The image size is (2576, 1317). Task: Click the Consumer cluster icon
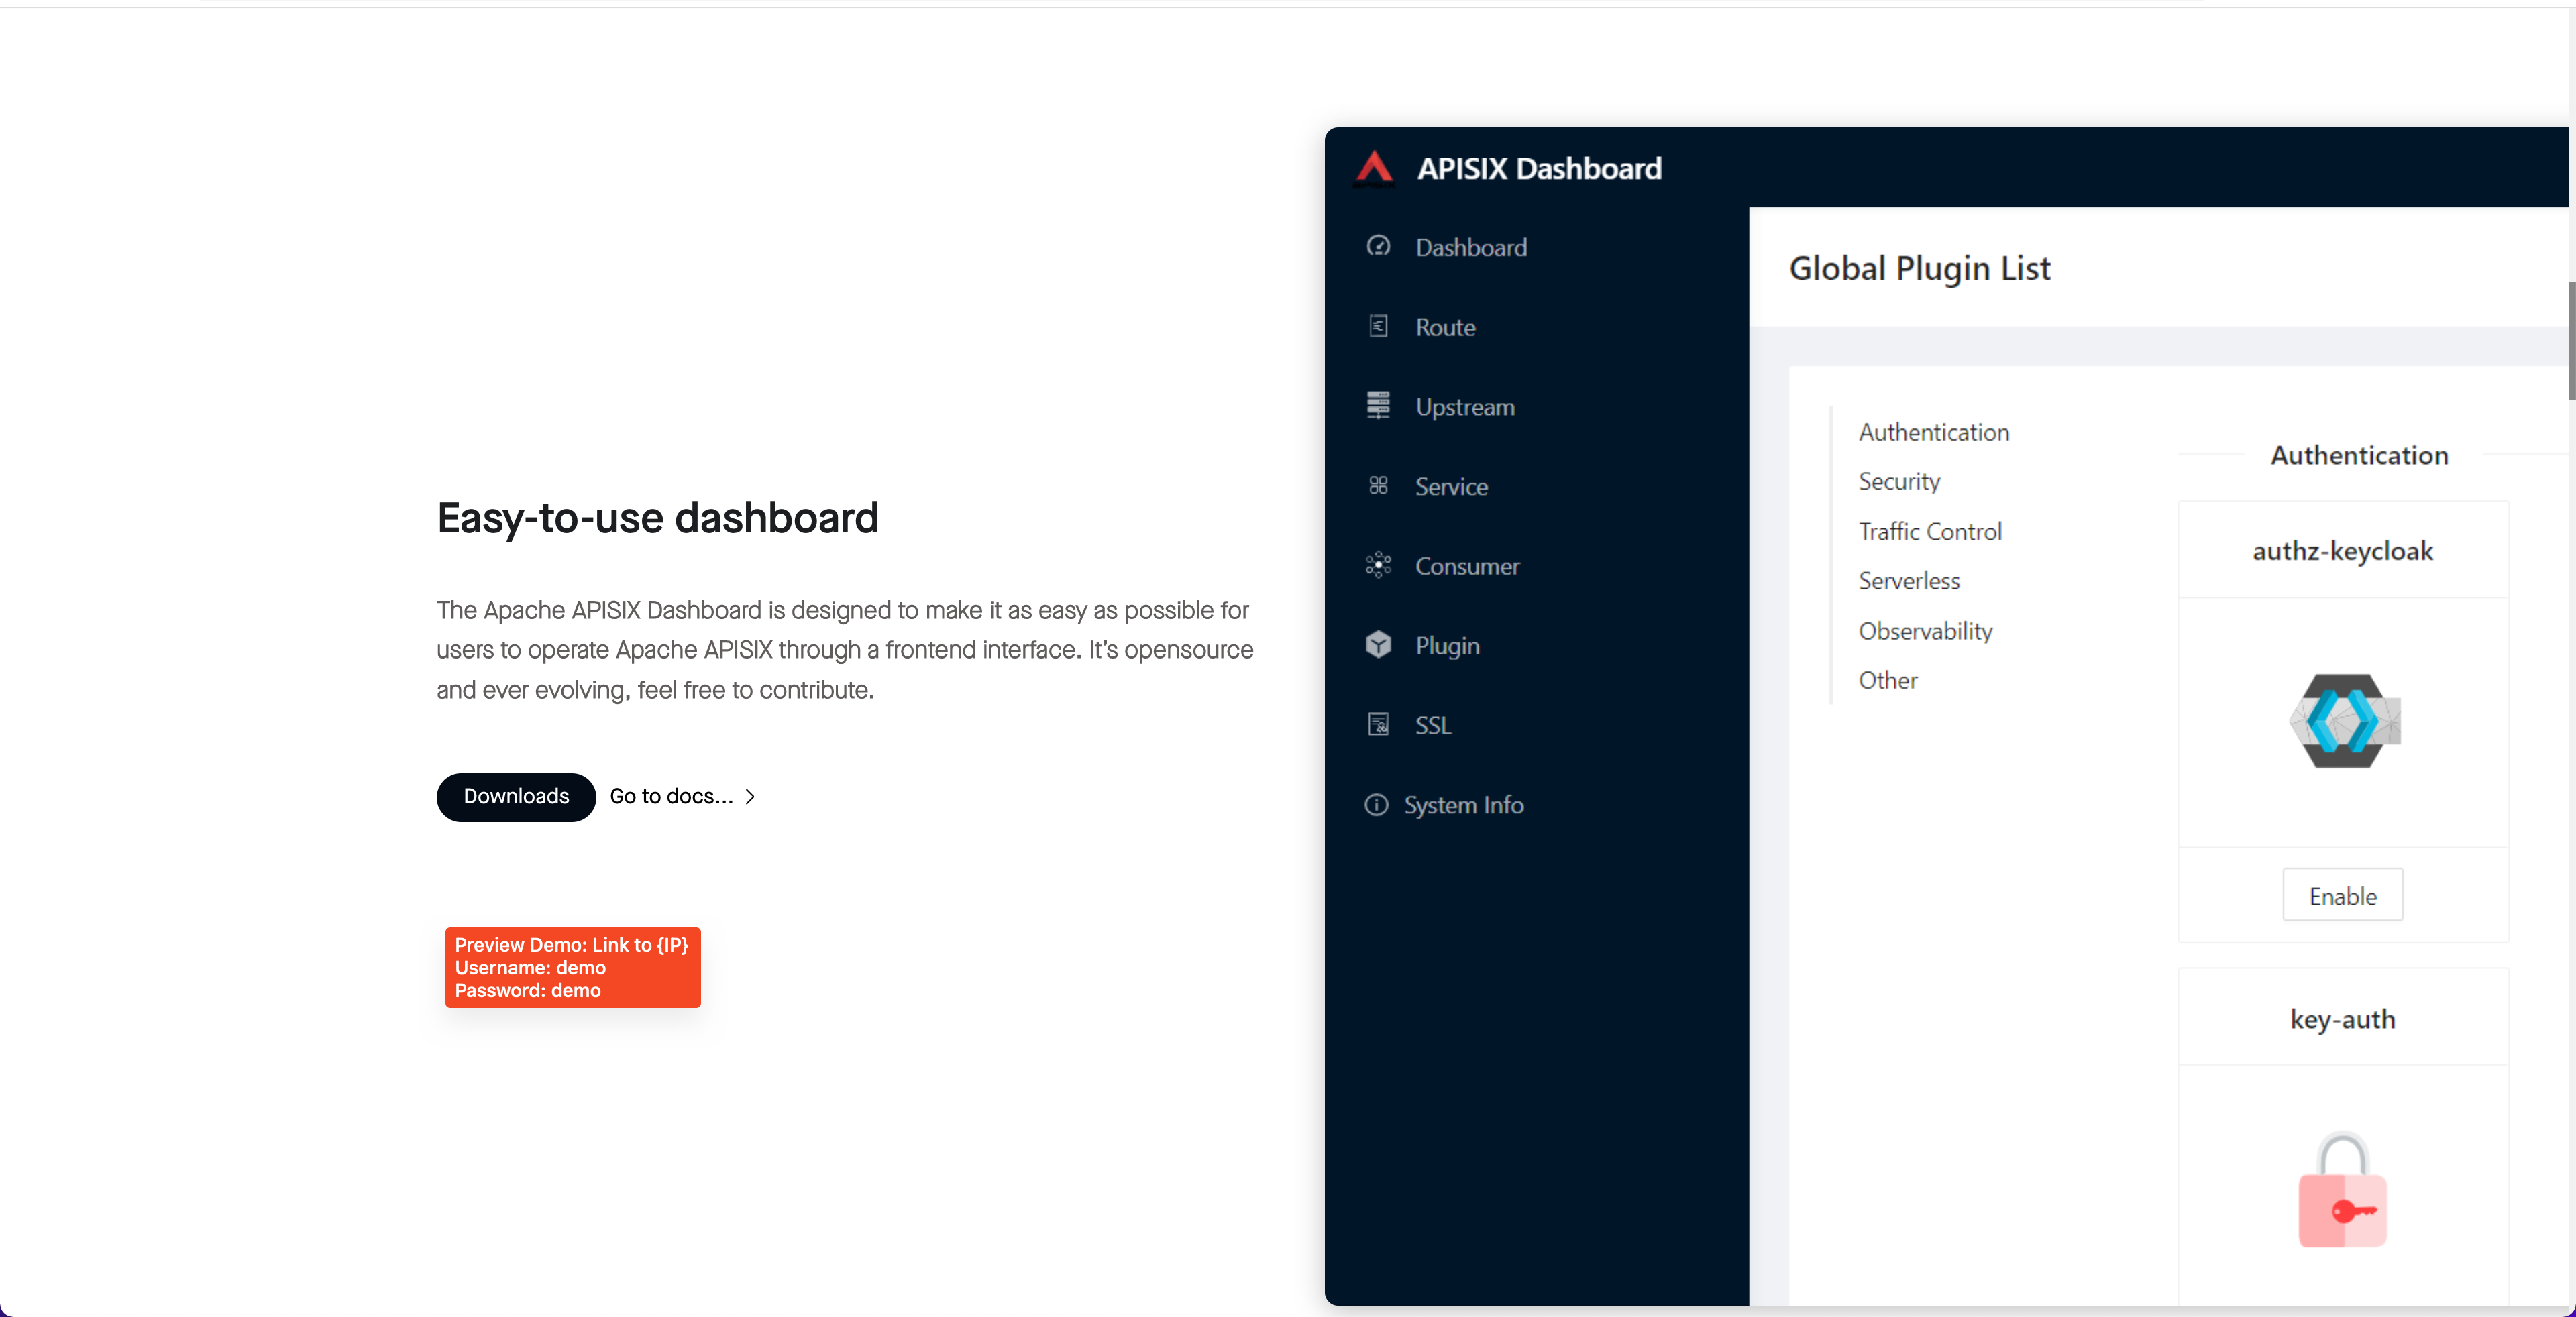[1378, 565]
